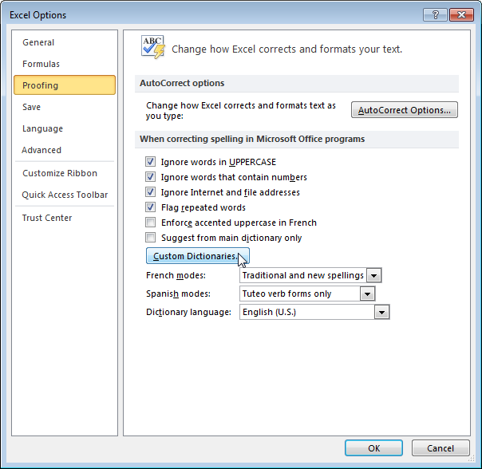The width and height of the screenshot is (482, 469).
Task: Open the Spanish modes dropdown arrow
Action: point(367,294)
